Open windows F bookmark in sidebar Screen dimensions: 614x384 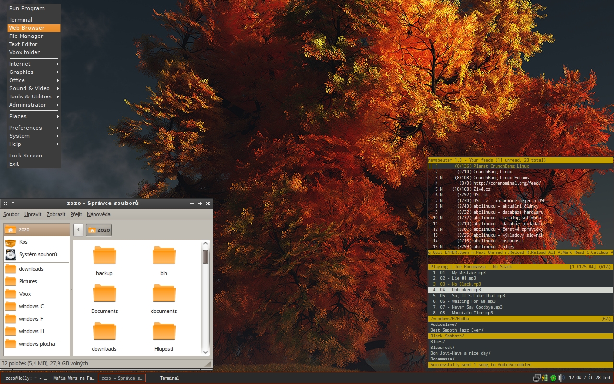coord(36,319)
